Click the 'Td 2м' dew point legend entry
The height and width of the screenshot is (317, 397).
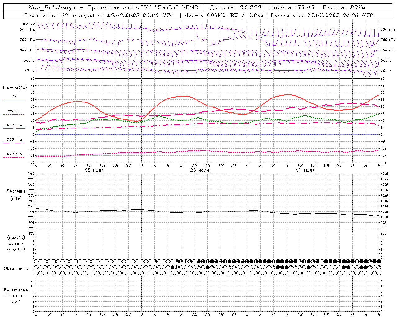click(15, 111)
